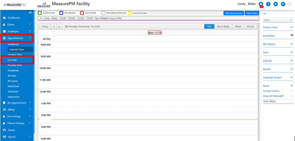Expand the Min Degree filter
The height and width of the screenshot is (141, 295).
291,44
